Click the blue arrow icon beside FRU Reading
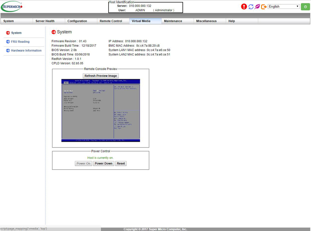The width and height of the screenshot is (311, 231). pyautogui.click(x=8, y=42)
